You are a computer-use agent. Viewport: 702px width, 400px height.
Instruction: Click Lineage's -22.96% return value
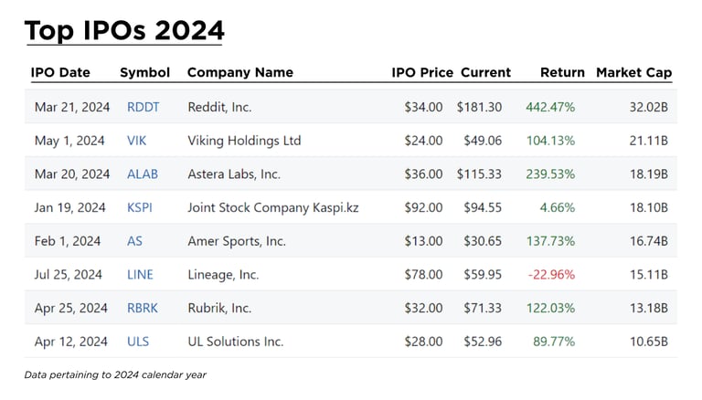pyautogui.click(x=550, y=274)
